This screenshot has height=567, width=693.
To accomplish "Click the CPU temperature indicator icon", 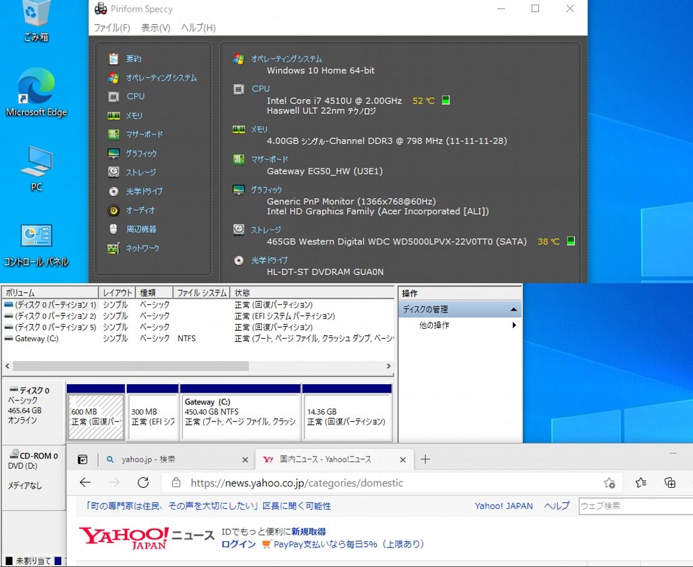I will pos(446,100).
